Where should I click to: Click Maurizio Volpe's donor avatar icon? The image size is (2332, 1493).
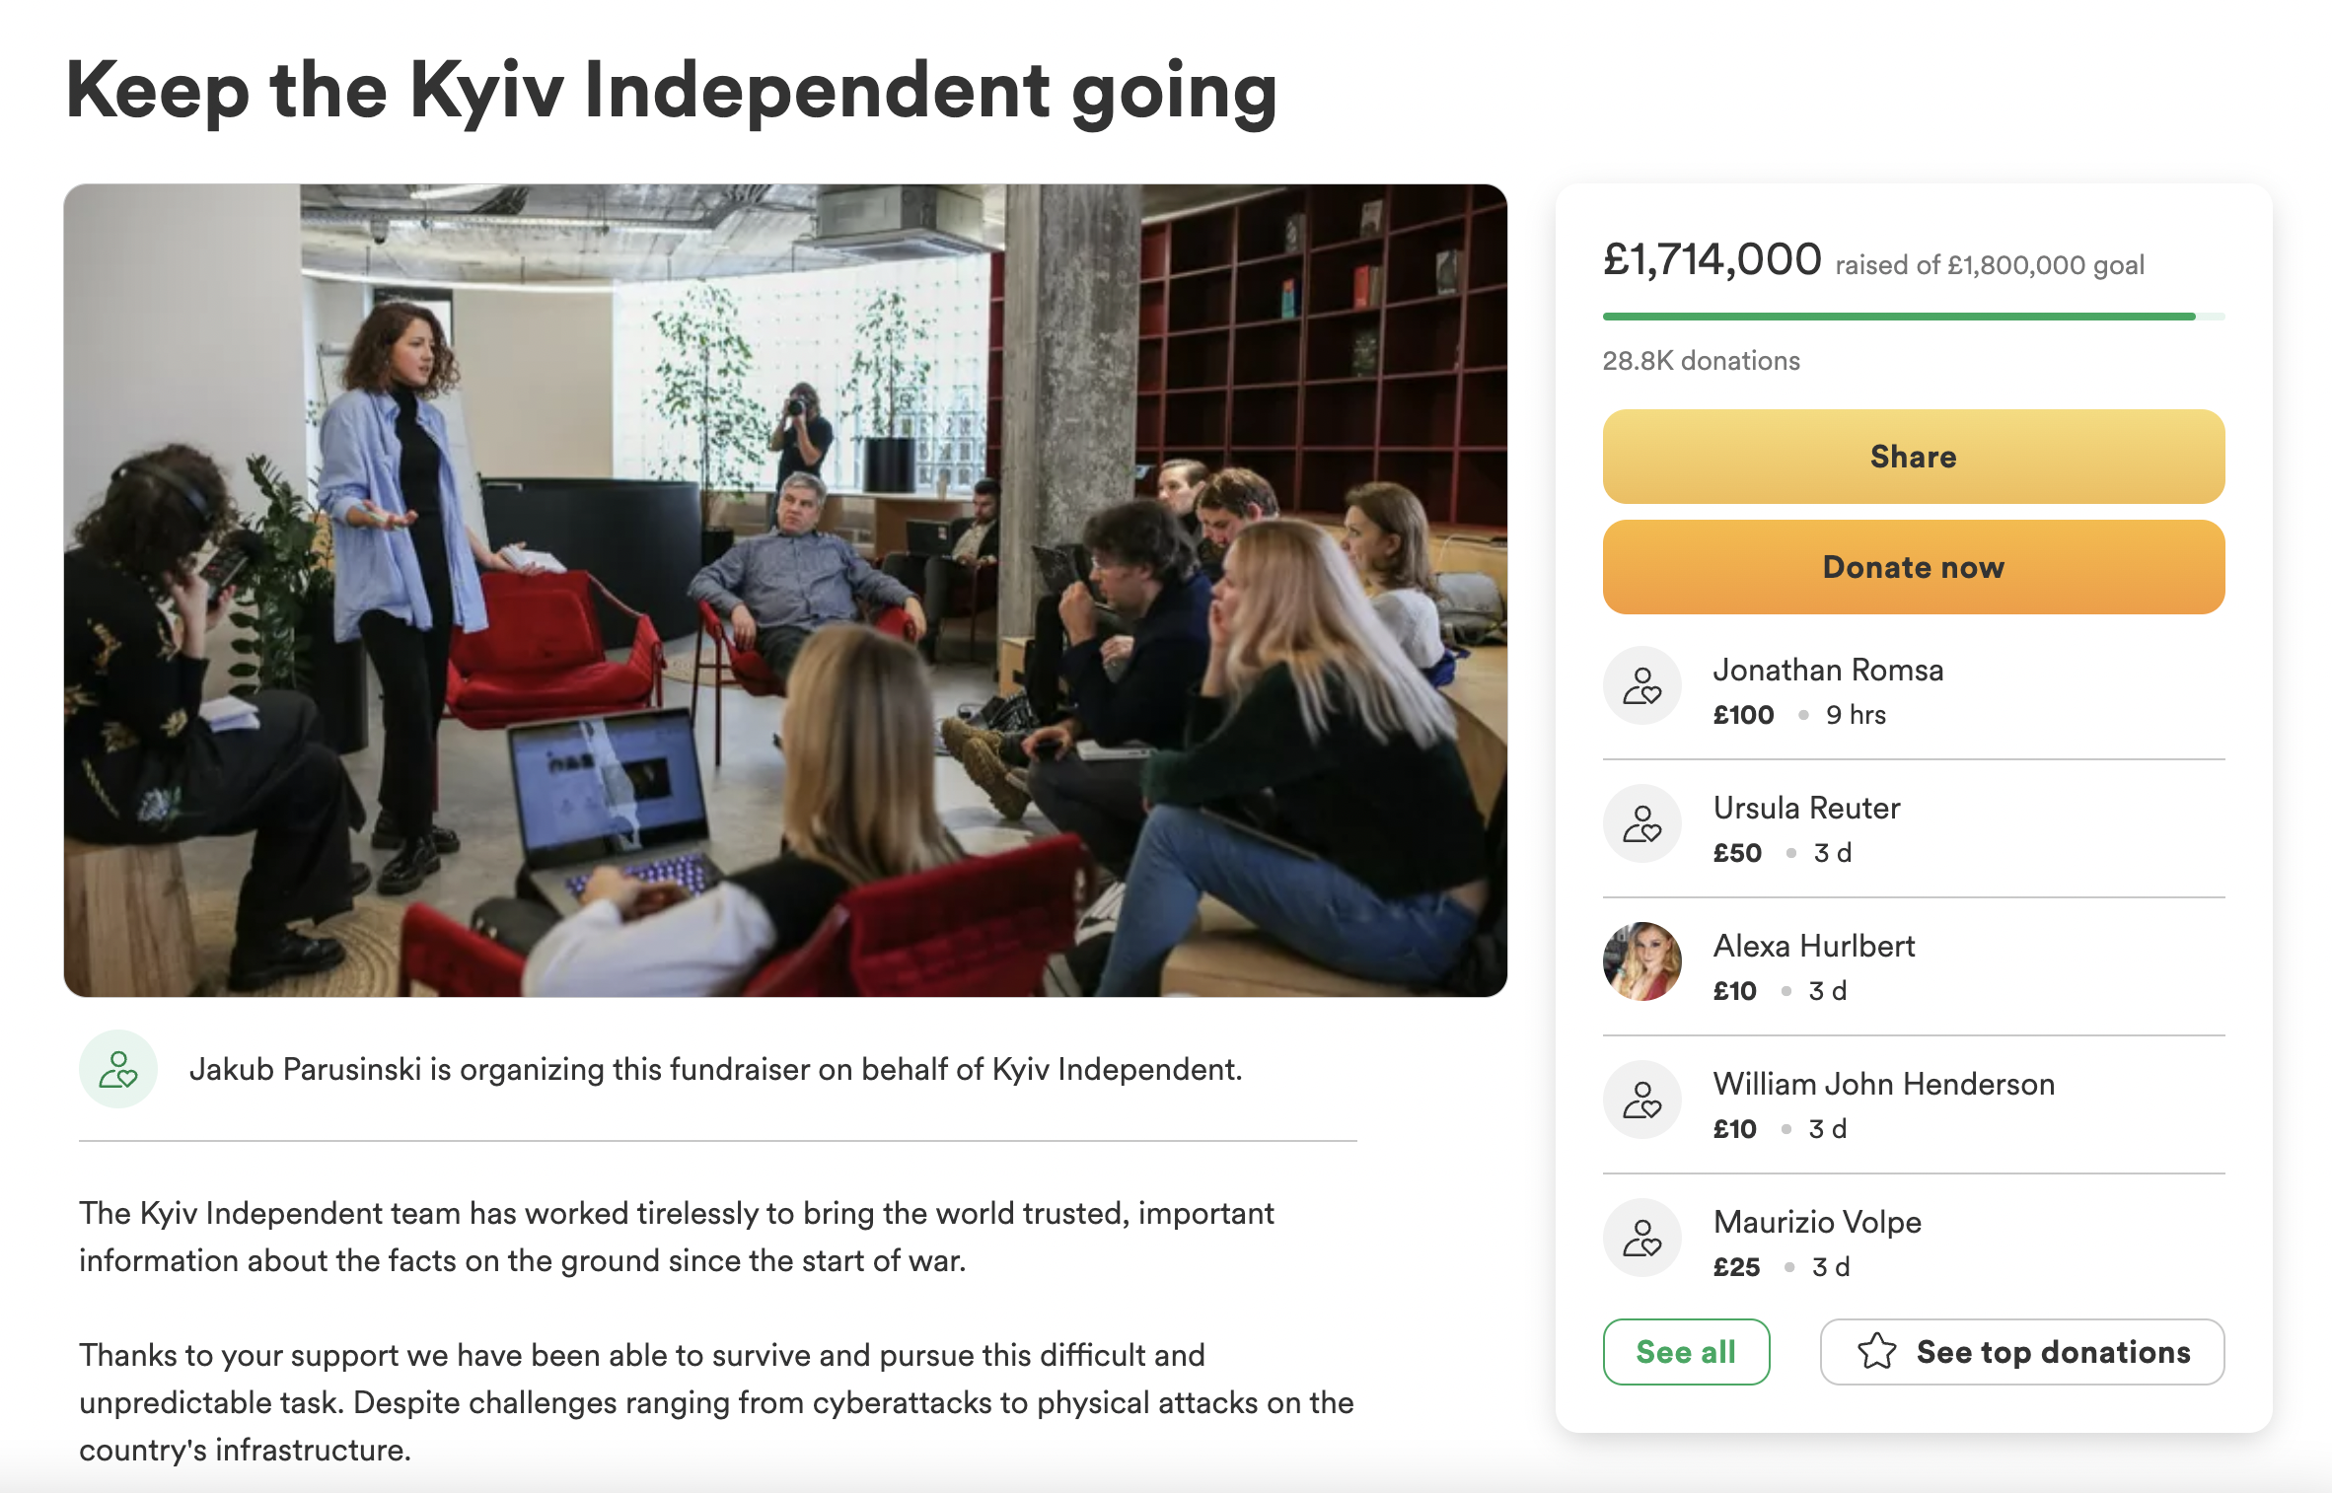coord(1641,1238)
